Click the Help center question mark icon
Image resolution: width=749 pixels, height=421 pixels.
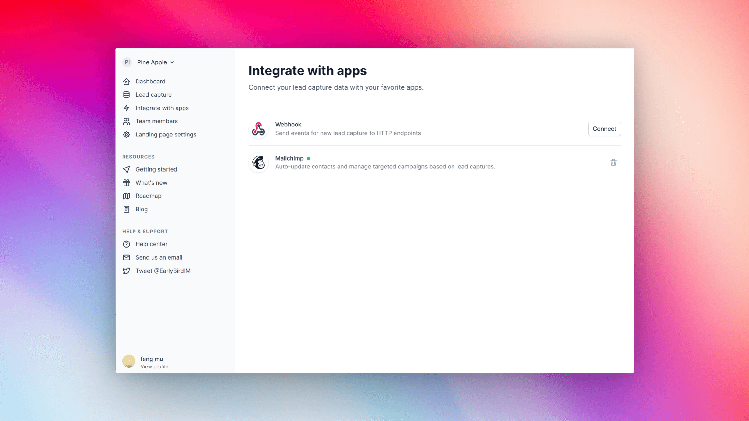coord(126,244)
